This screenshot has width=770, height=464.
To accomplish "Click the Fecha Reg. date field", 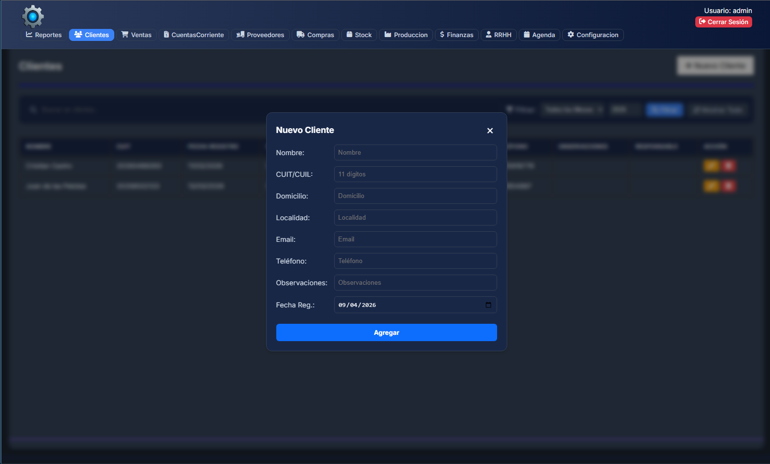I will click(416, 305).
